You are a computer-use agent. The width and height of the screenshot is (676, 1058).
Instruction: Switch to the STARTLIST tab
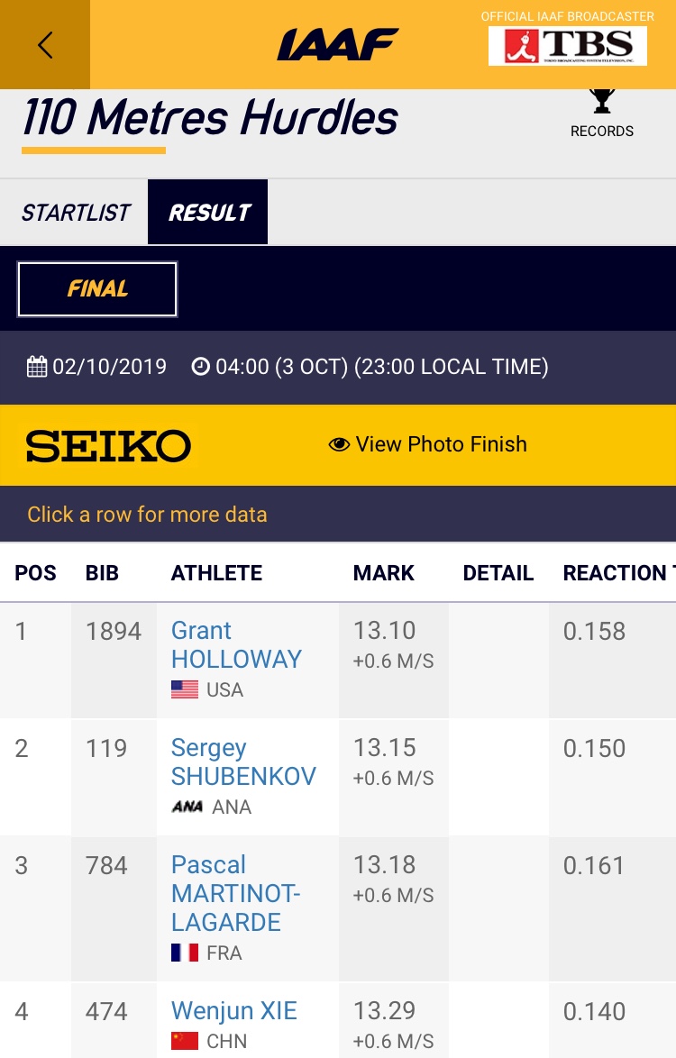75,213
